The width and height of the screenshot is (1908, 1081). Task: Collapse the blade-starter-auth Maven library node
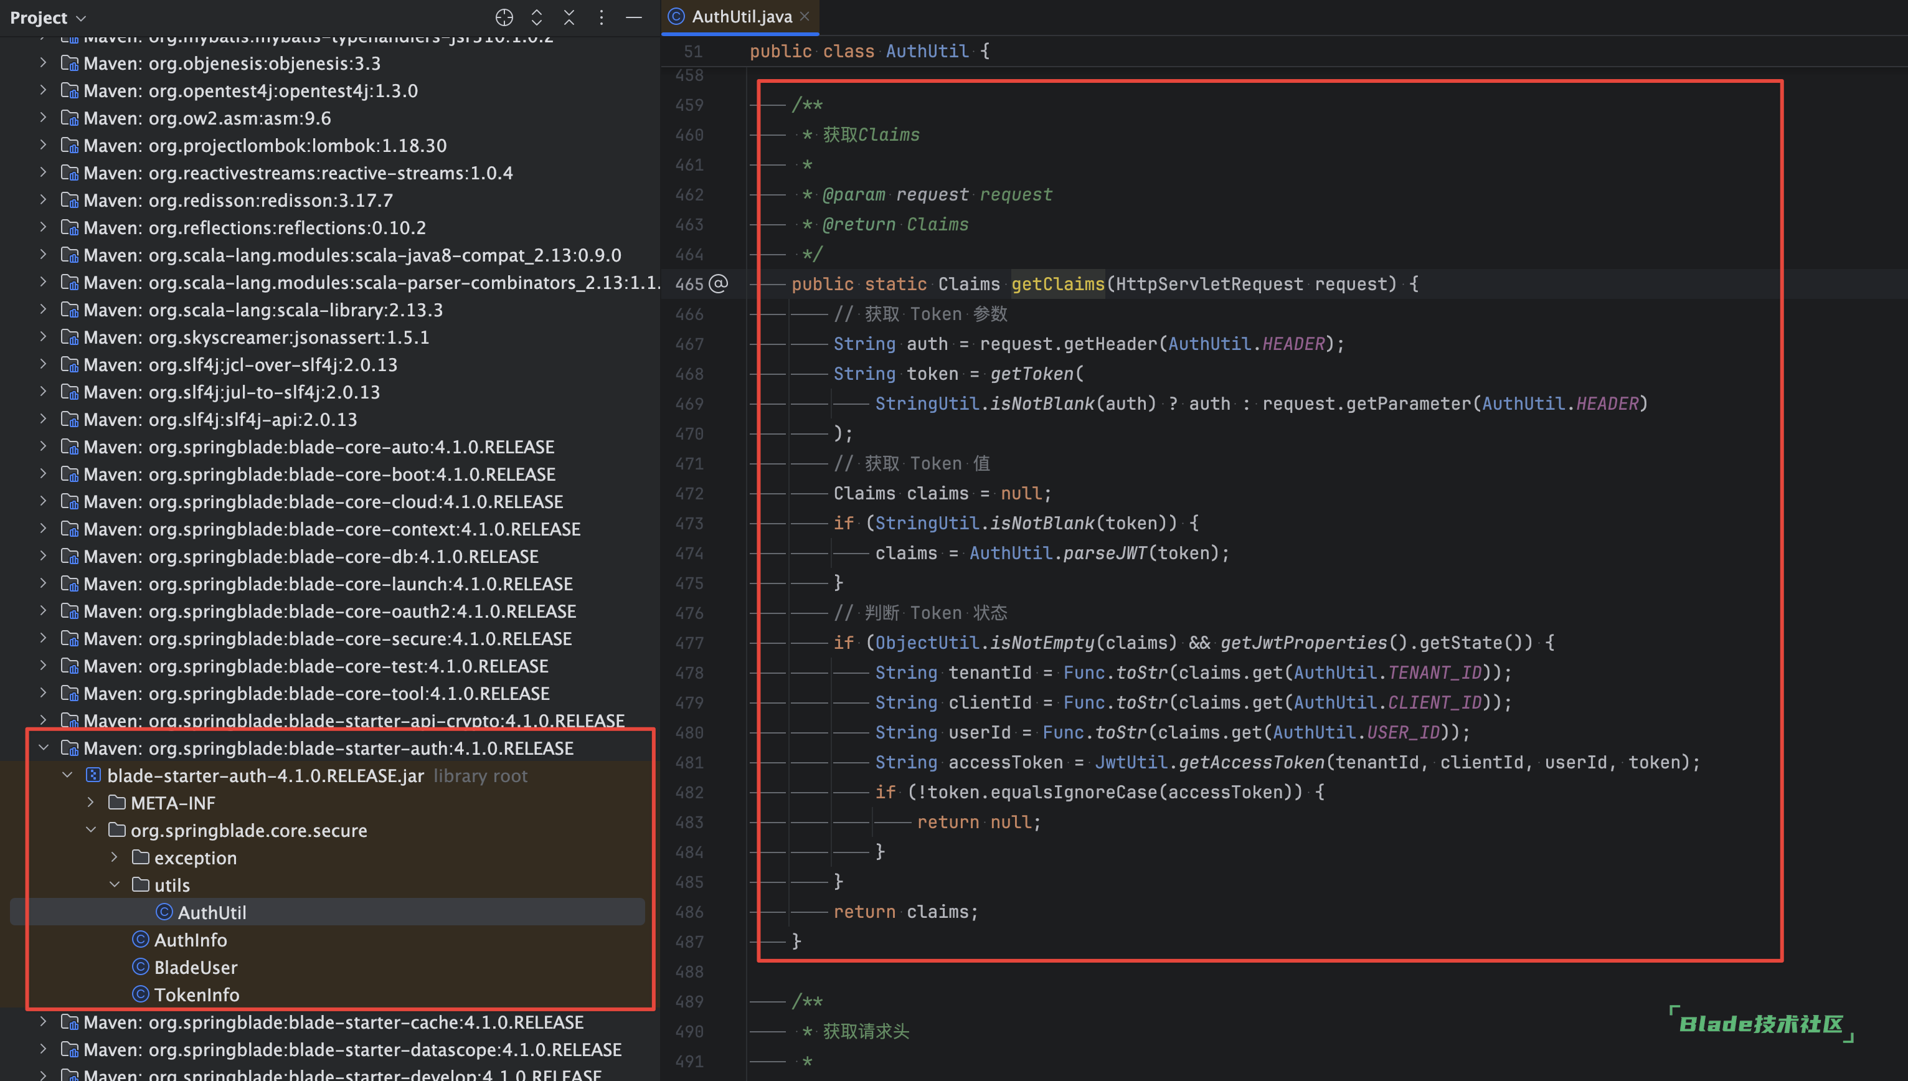point(44,748)
